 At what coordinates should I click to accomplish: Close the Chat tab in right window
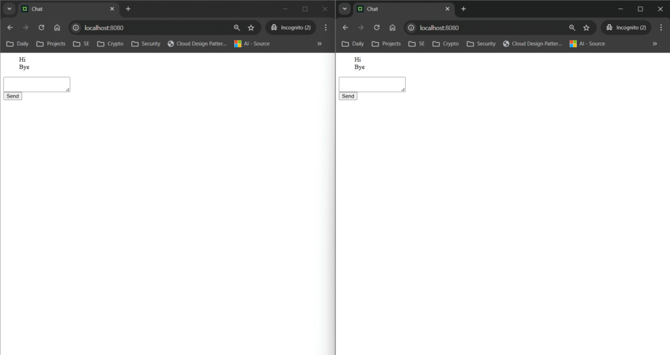click(x=448, y=9)
